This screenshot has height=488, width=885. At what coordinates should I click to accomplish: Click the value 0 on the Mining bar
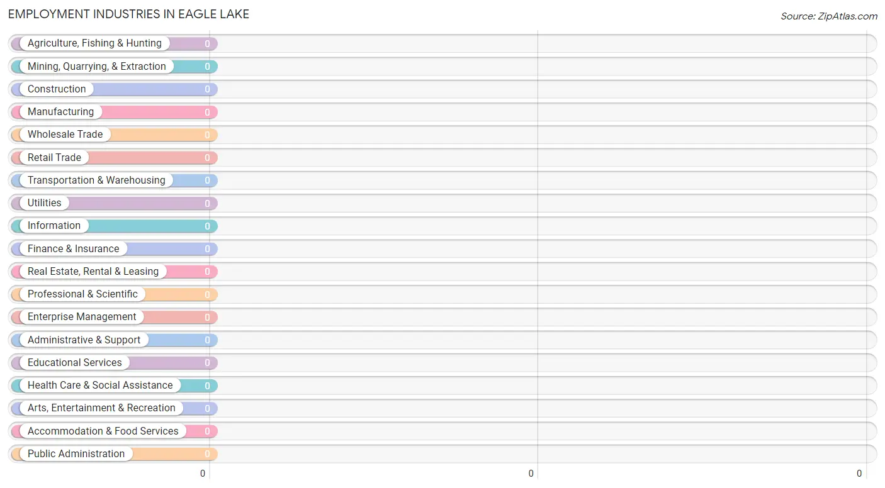click(x=207, y=67)
